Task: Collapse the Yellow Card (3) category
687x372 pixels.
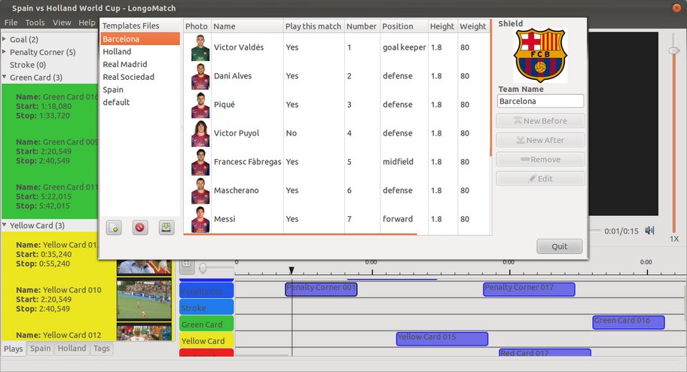Action: 5,225
